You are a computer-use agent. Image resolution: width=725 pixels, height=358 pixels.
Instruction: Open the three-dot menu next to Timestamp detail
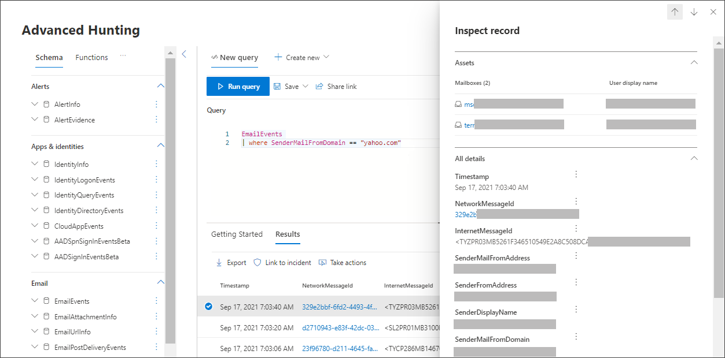576,174
